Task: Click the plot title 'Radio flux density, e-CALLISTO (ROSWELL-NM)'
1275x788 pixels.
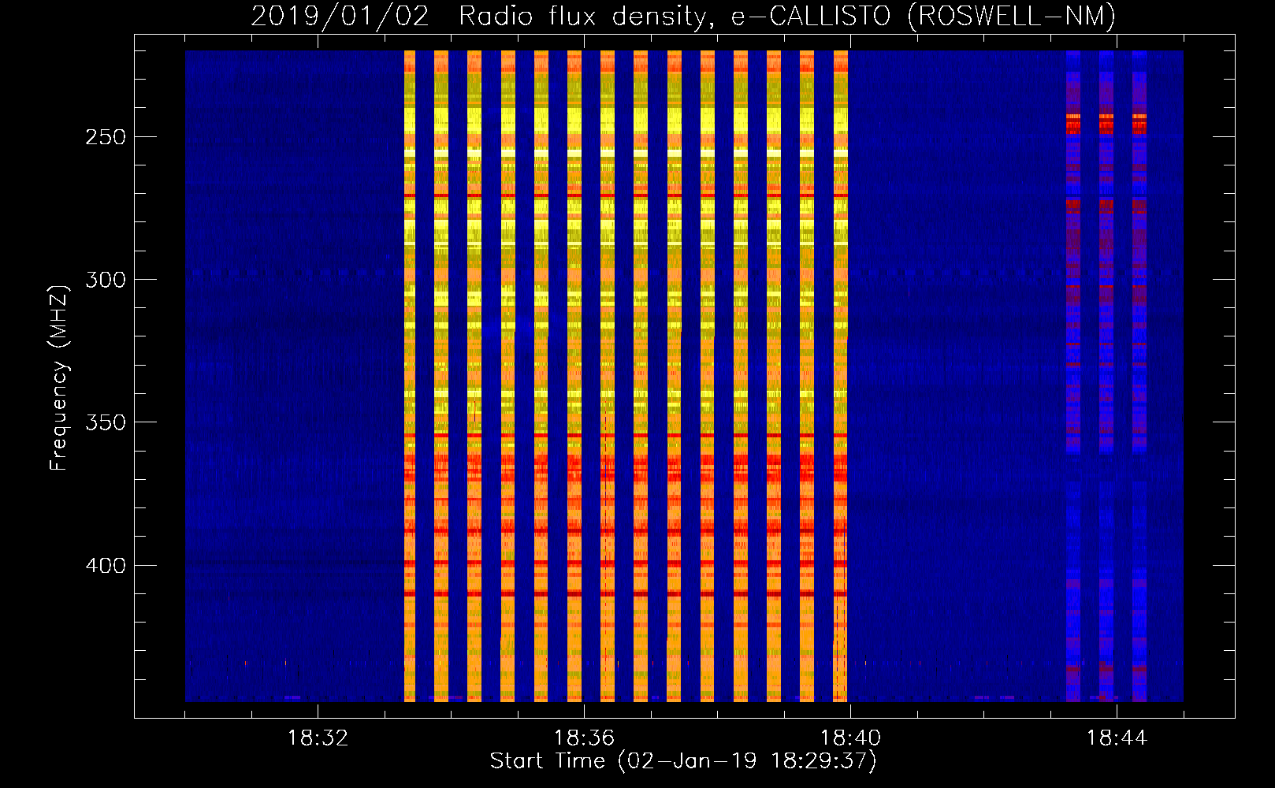Action: click(x=787, y=16)
